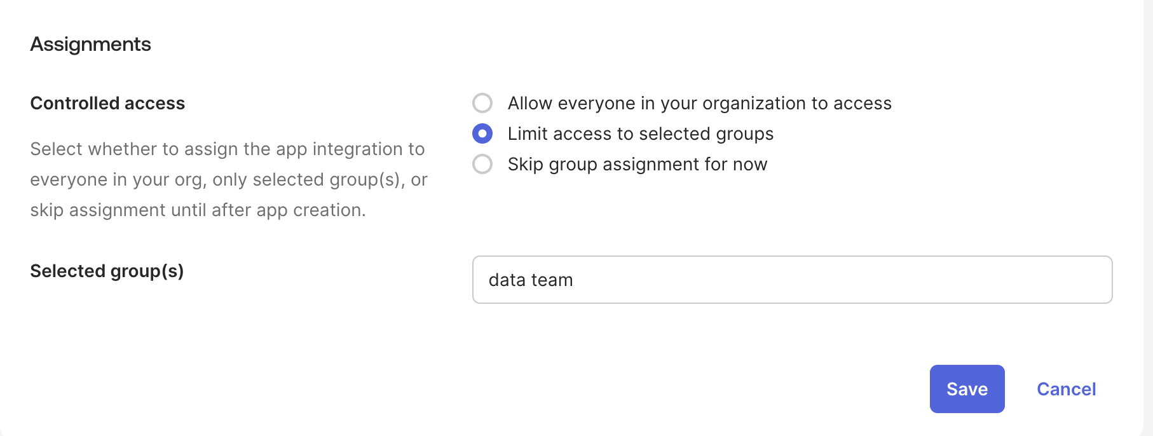Viewport: 1153px width, 436px height.
Task: Focus the Selected group(s) input field
Action: [x=791, y=280]
